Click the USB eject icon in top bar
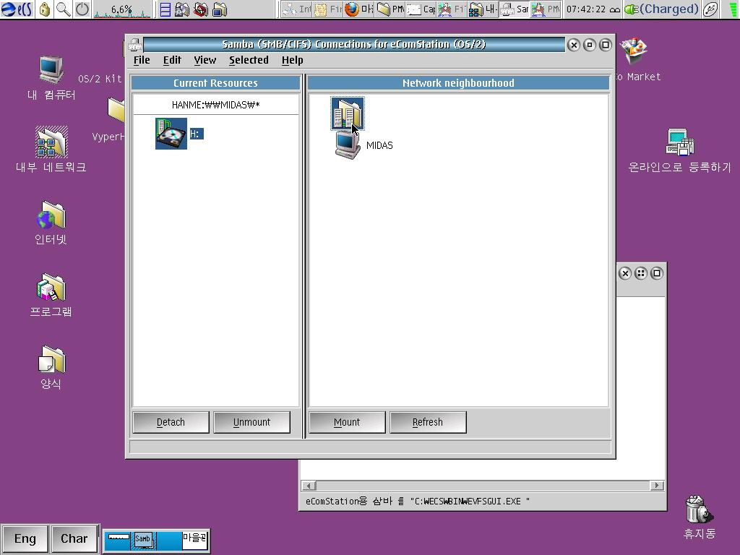The image size is (740, 555). (x=710, y=9)
